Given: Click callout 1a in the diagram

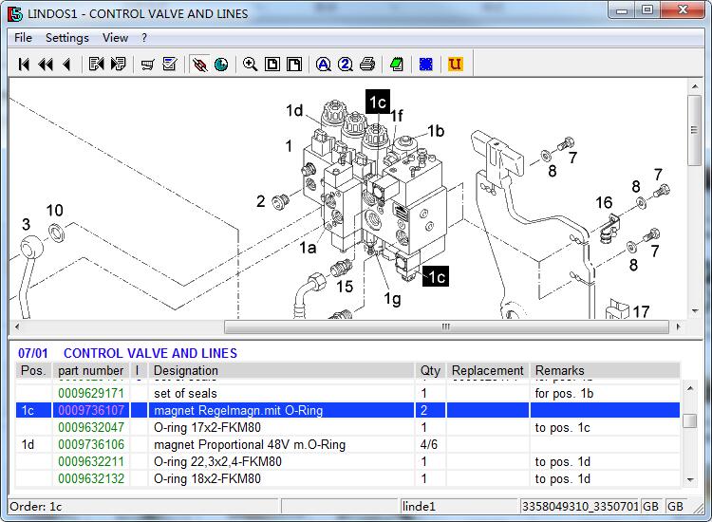Looking at the screenshot, I should (308, 248).
